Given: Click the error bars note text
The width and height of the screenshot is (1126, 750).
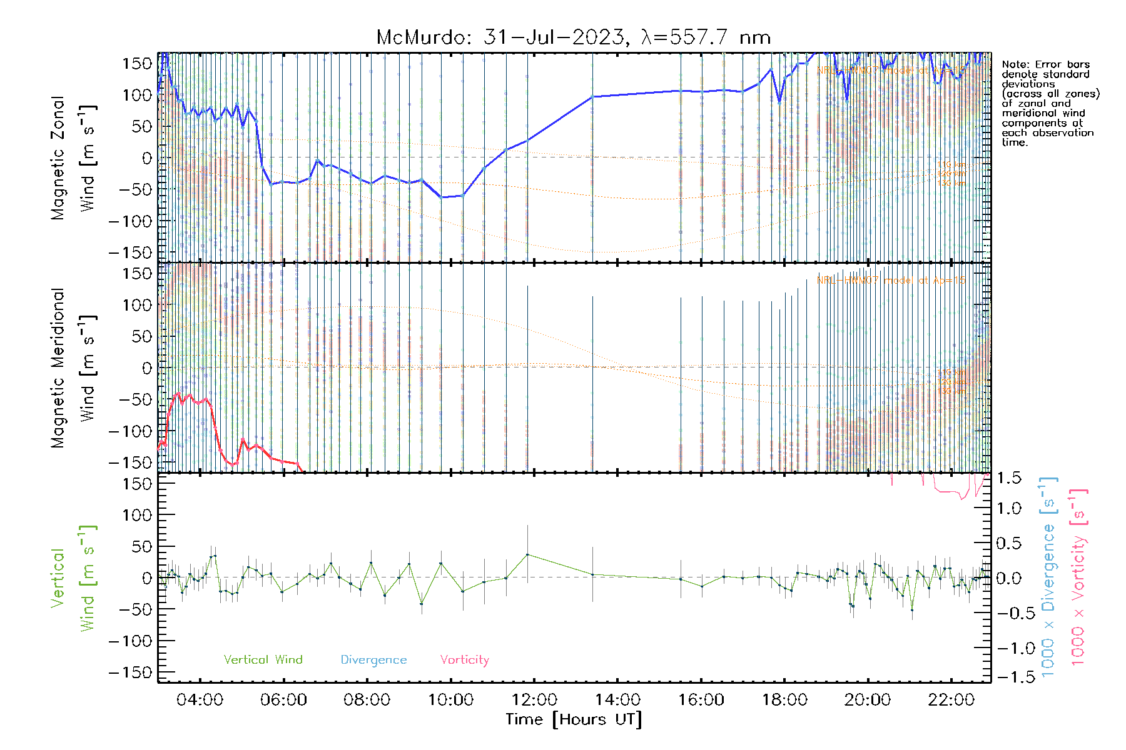Looking at the screenshot, I should click(x=1050, y=103).
